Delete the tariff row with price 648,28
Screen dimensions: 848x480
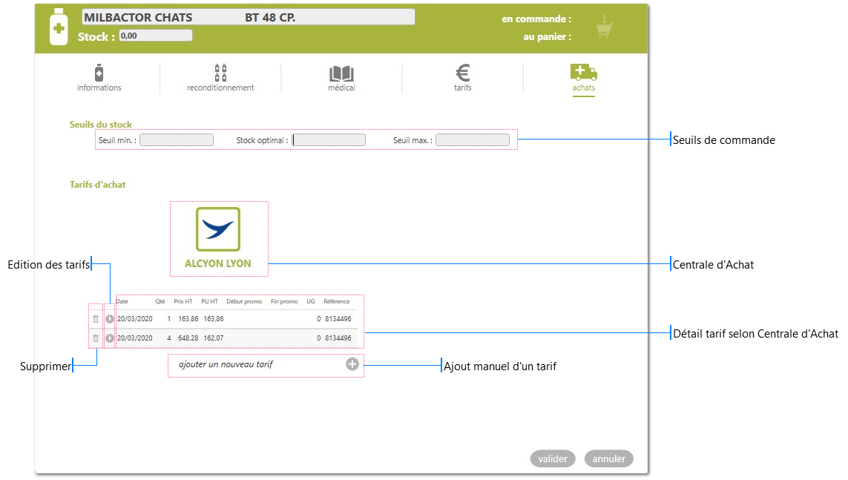tap(96, 338)
